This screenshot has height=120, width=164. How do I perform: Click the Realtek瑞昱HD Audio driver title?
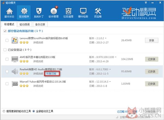(x=41, y=69)
